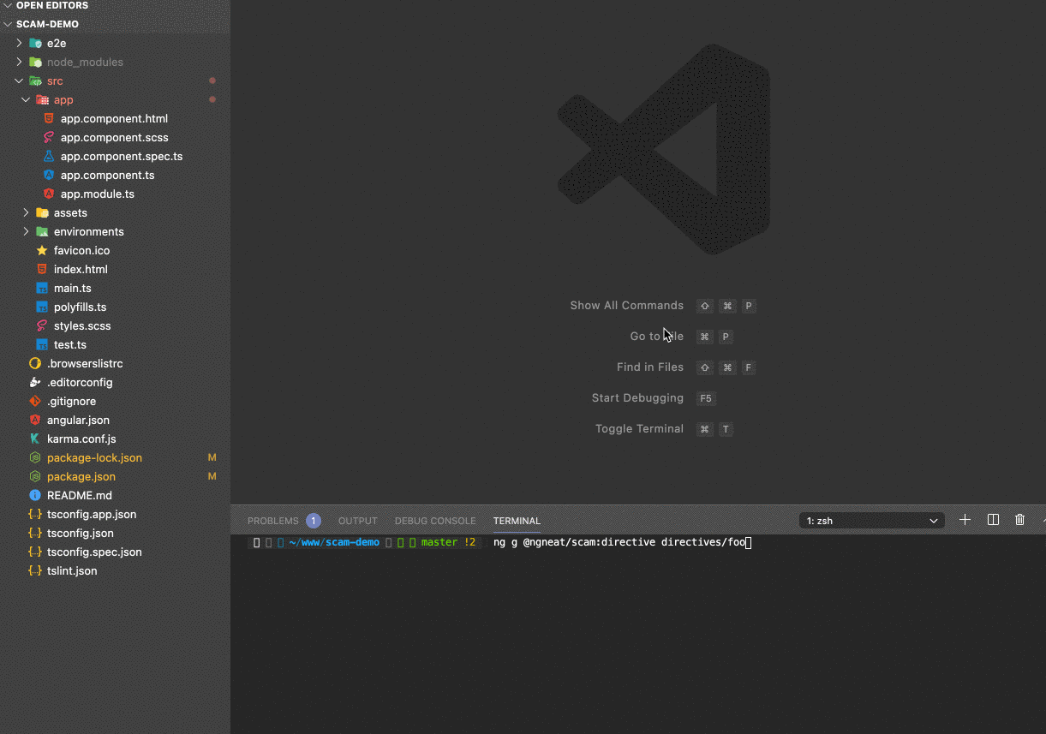The height and width of the screenshot is (734, 1046).
Task: Click the Sass icon beside styles.scss
Action: [x=42, y=325]
